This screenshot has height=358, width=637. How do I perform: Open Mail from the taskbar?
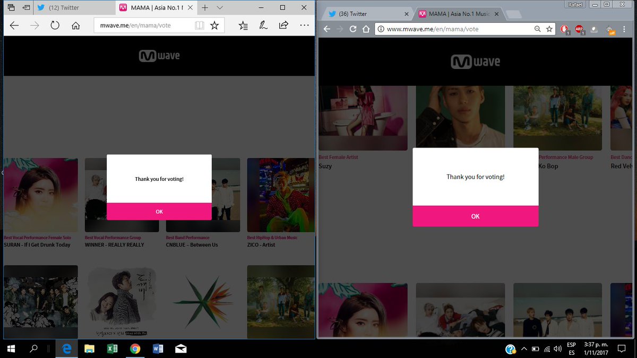pos(180,348)
